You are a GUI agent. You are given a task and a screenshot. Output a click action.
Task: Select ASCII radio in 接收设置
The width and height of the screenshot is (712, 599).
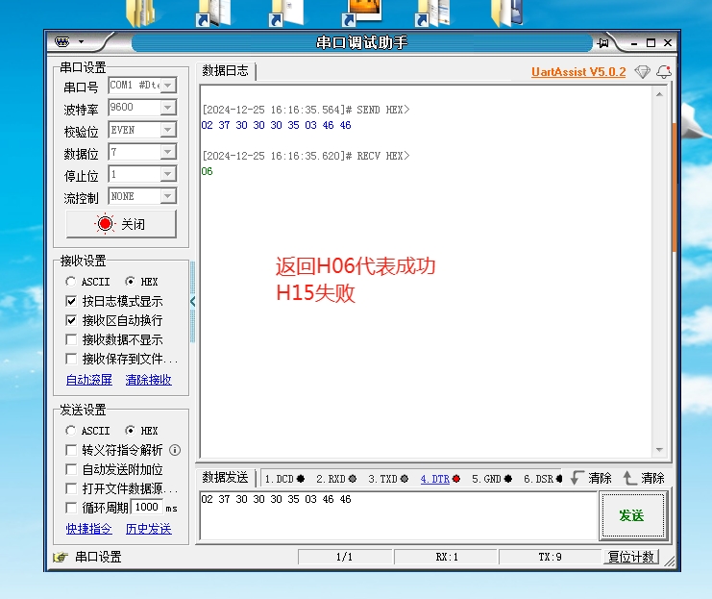pyautogui.click(x=71, y=282)
